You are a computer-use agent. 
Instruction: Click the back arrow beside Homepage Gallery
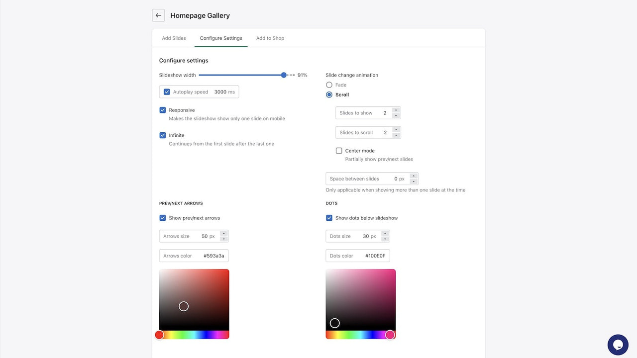158,15
